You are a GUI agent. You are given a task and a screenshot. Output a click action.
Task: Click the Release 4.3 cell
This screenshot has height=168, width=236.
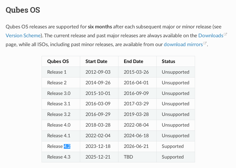coord(58,157)
